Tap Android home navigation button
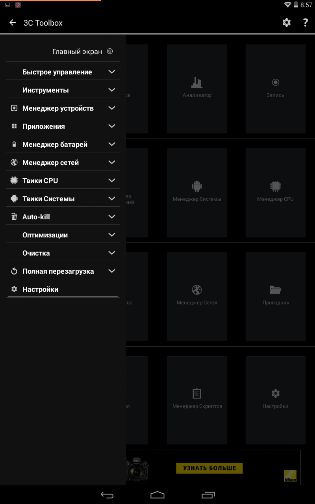This screenshot has height=504, width=315. point(157,495)
